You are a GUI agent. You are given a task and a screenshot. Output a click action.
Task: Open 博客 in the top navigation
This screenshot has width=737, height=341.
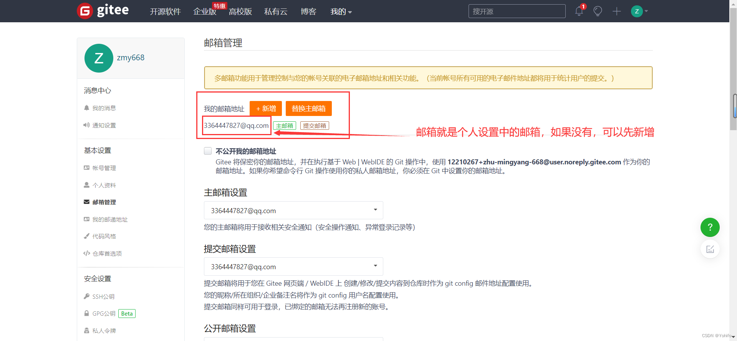[308, 12]
